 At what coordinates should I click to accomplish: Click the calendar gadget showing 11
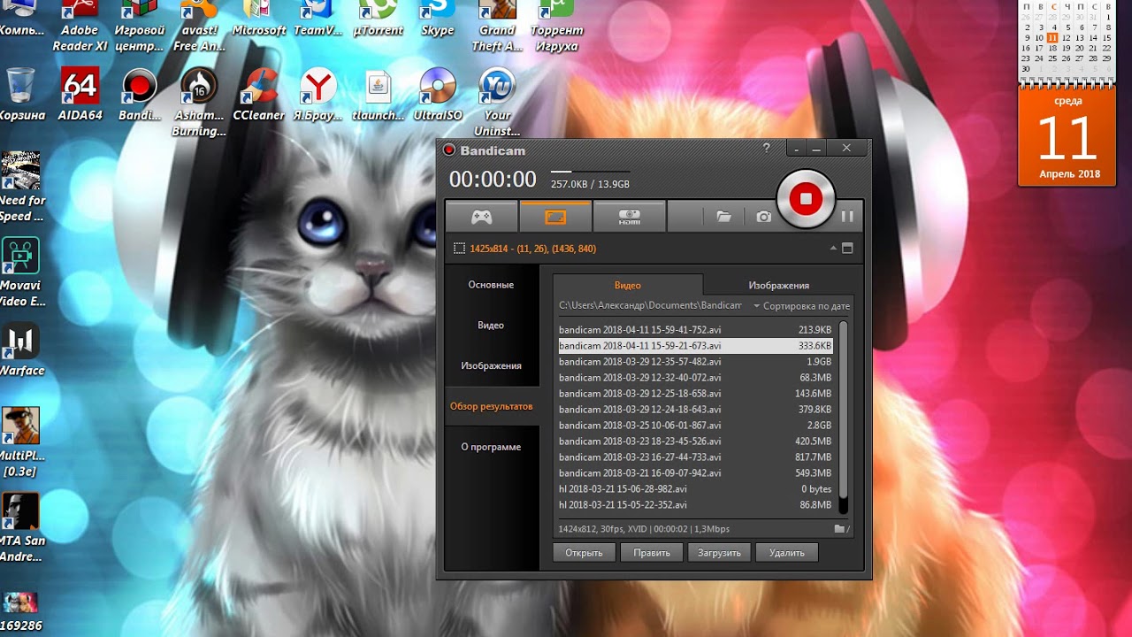(1068, 138)
